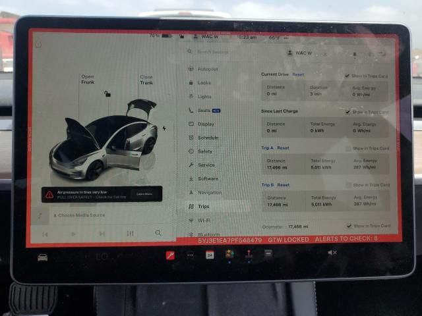
Task: Toggle Current Drive Show in Trips Card
Action: [x=347, y=76]
